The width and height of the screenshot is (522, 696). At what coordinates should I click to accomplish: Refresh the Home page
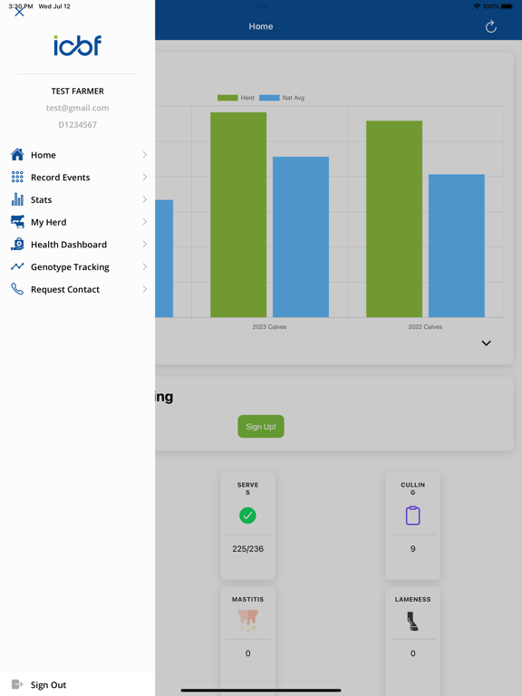pos(490,26)
